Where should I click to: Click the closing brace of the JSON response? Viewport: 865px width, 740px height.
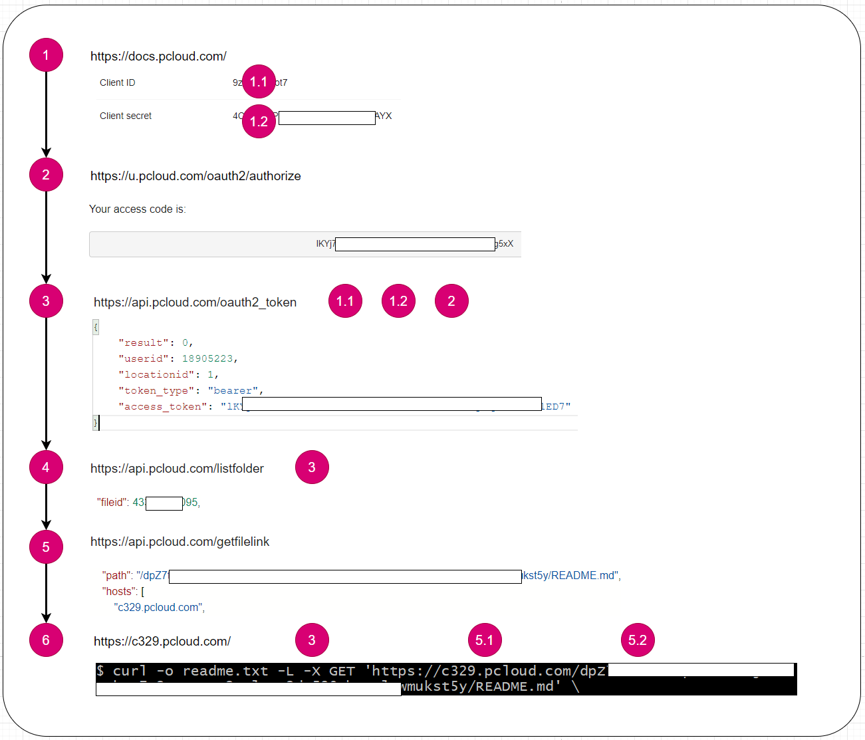[96, 422]
